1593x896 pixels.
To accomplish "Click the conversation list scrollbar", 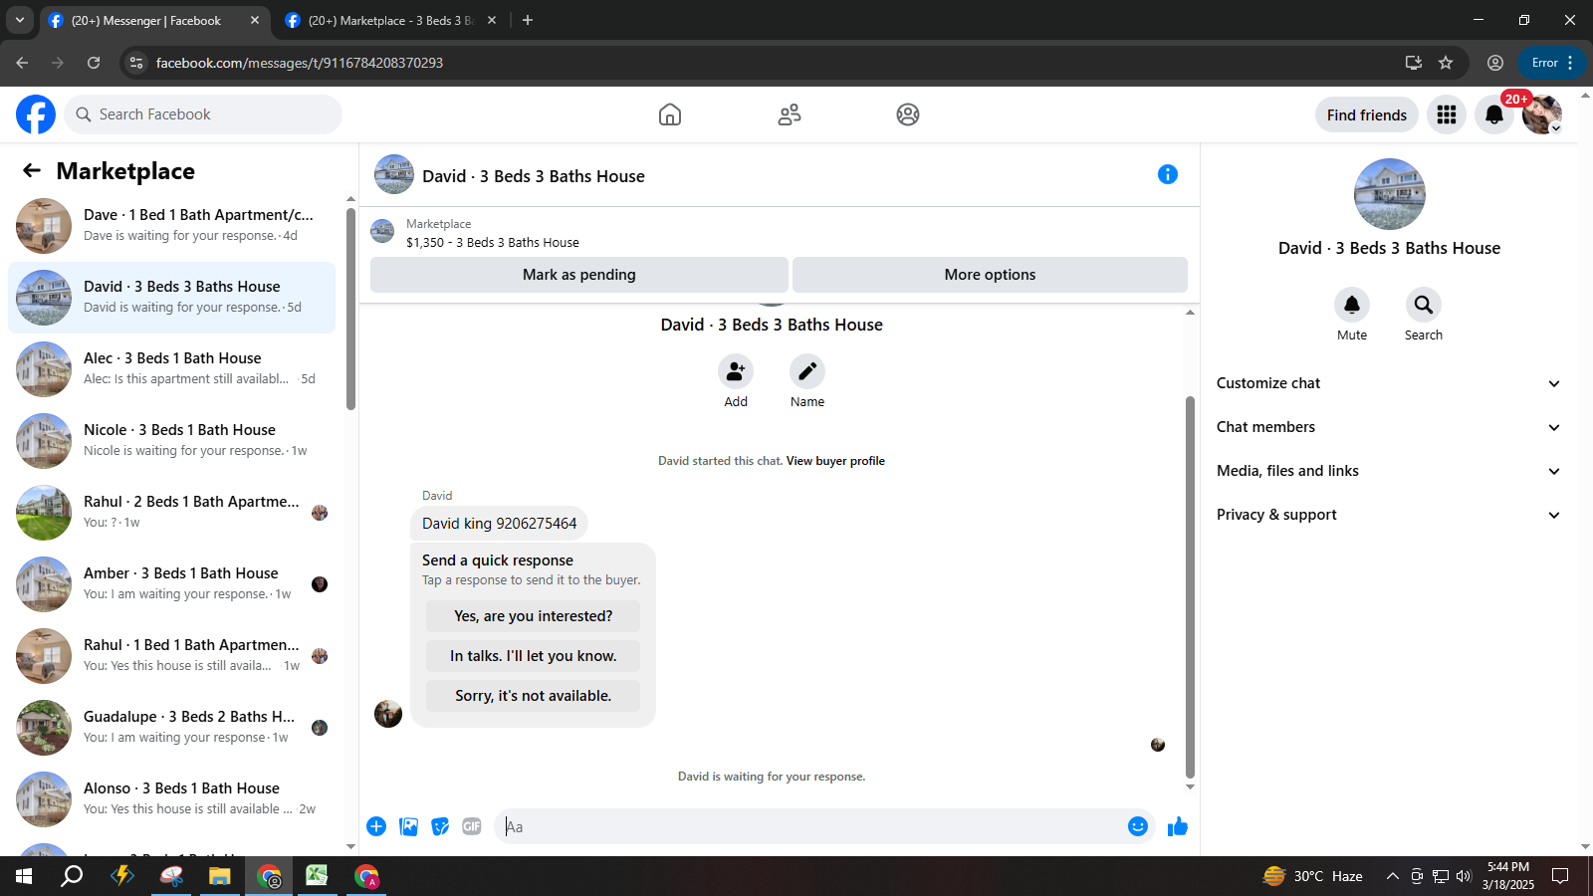I will (x=350, y=309).
